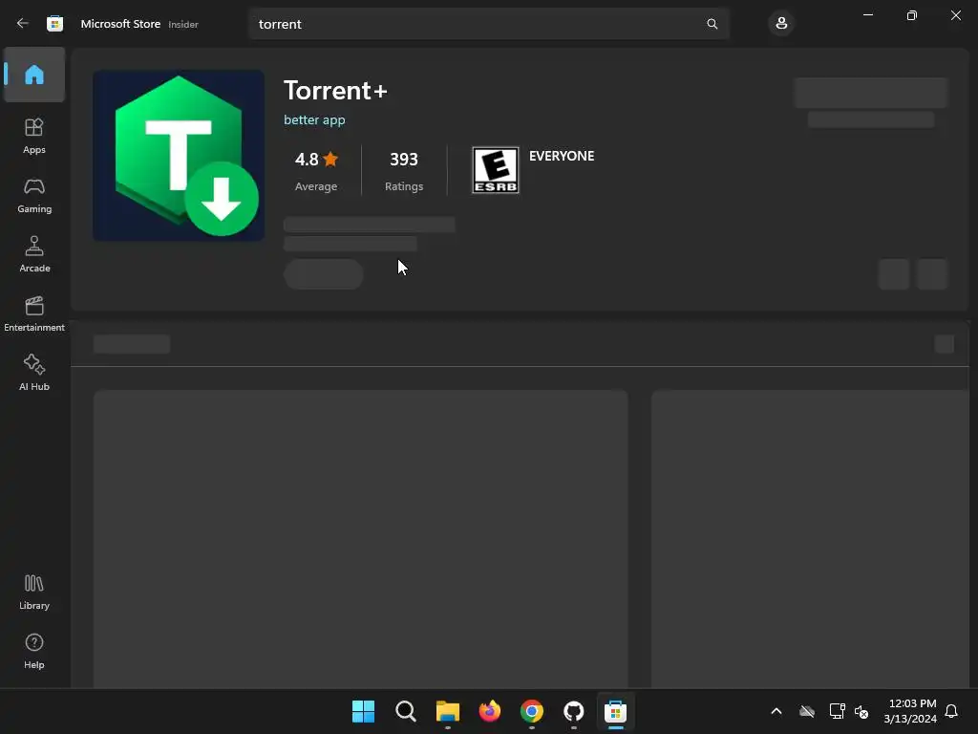
Task: Open GitHub Desktop from taskbar
Action: pos(574,711)
